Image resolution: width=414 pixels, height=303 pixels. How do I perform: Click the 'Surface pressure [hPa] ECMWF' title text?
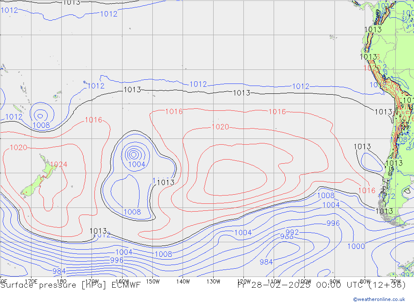pos(70,285)
